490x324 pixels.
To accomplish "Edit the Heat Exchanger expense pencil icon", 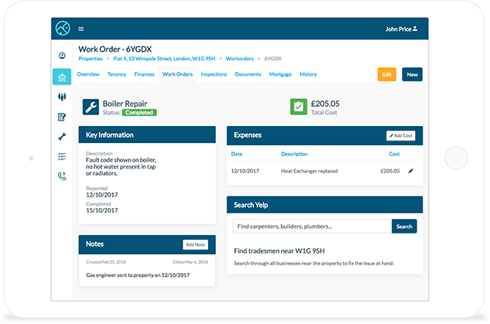I will [410, 171].
